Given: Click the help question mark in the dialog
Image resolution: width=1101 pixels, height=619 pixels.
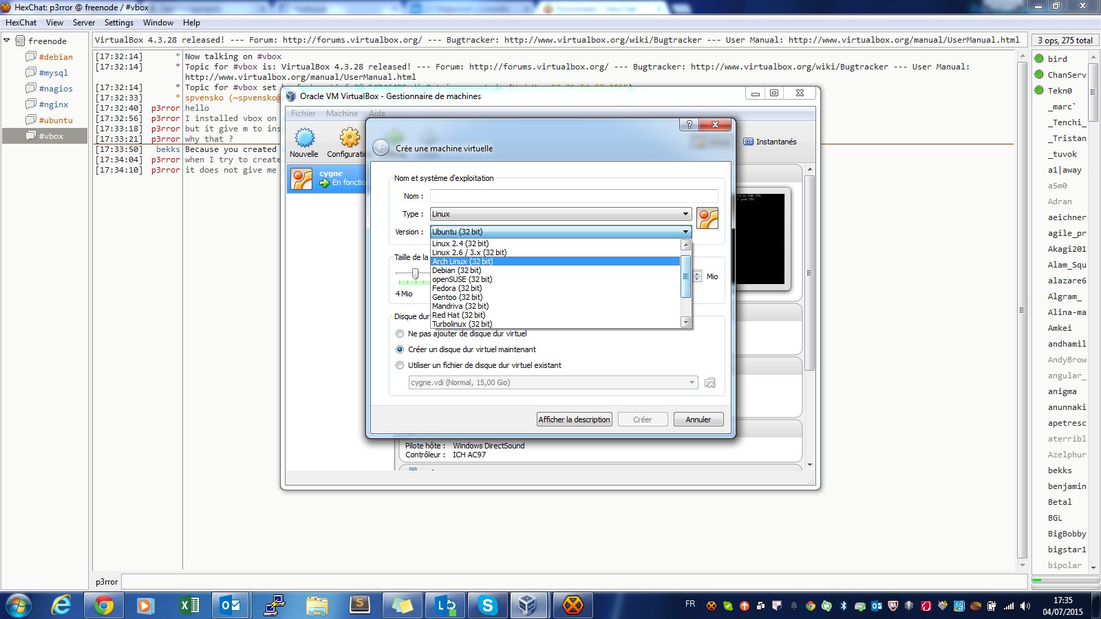Looking at the screenshot, I should tap(689, 124).
